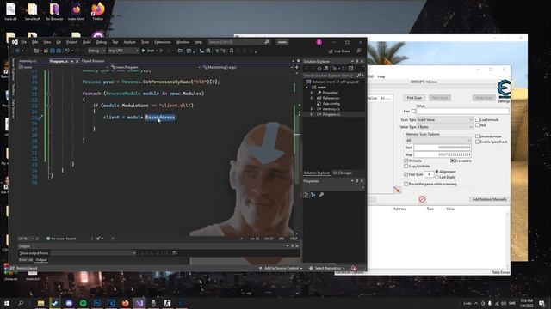Click Cheat Engine logo Settings icon

click(504, 90)
